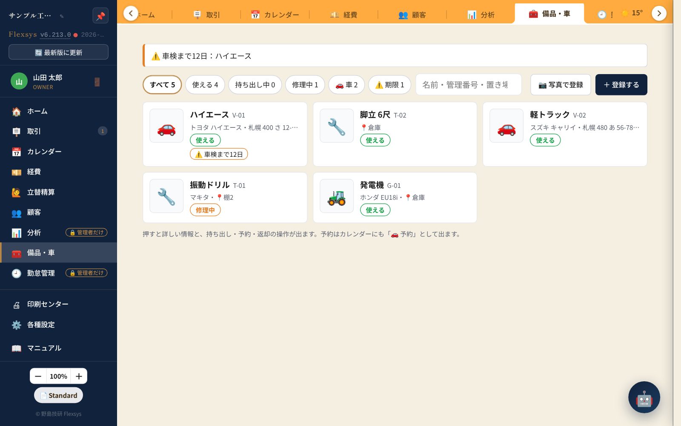Switch to the 分析 top tab
Viewport: 681px width, 426px height.
point(481,14)
